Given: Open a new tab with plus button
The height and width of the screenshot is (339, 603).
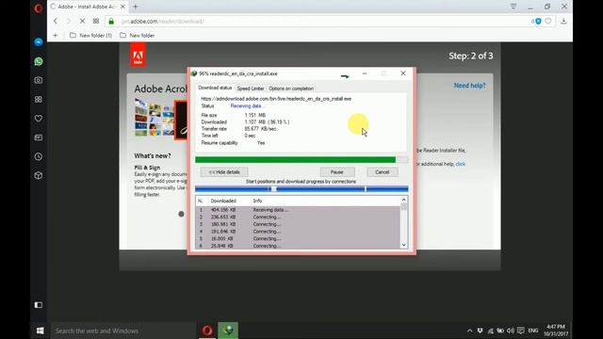Looking at the screenshot, I should pos(136,7).
